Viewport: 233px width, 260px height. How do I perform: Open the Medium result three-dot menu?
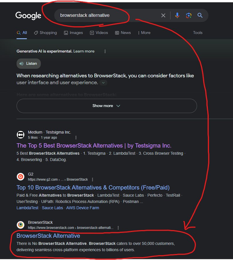[x=76, y=138]
